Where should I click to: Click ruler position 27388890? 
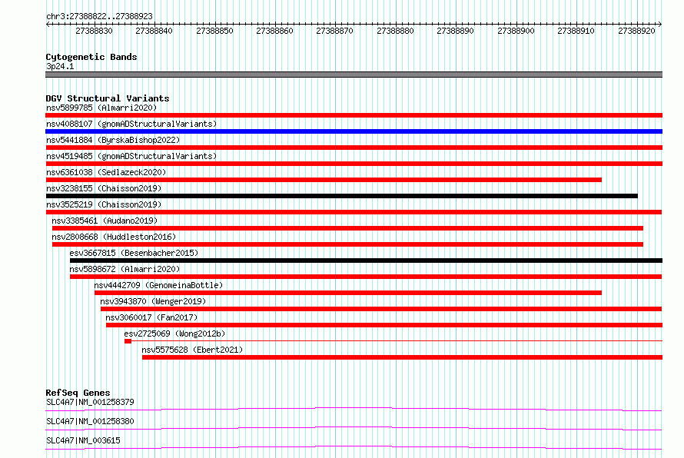click(x=456, y=31)
